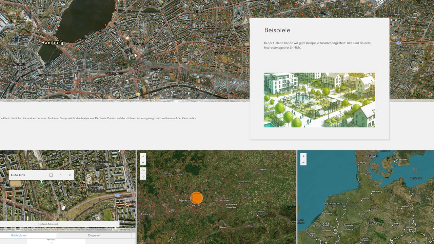Screen dimensions: 434x244
Task: Select the teal marker below Gute Orte popup
Action: (x=41, y=183)
